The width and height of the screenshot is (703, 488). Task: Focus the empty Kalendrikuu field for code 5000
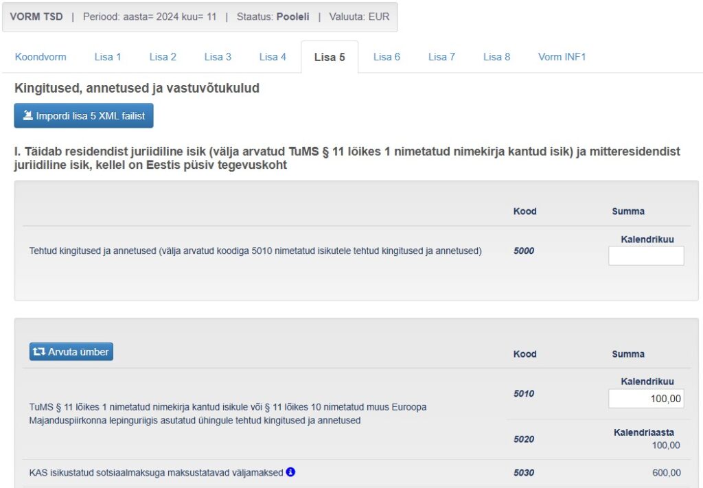[x=646, y=256]
